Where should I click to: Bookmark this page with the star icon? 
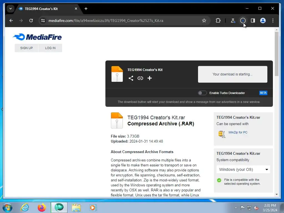tap(204, 21)
